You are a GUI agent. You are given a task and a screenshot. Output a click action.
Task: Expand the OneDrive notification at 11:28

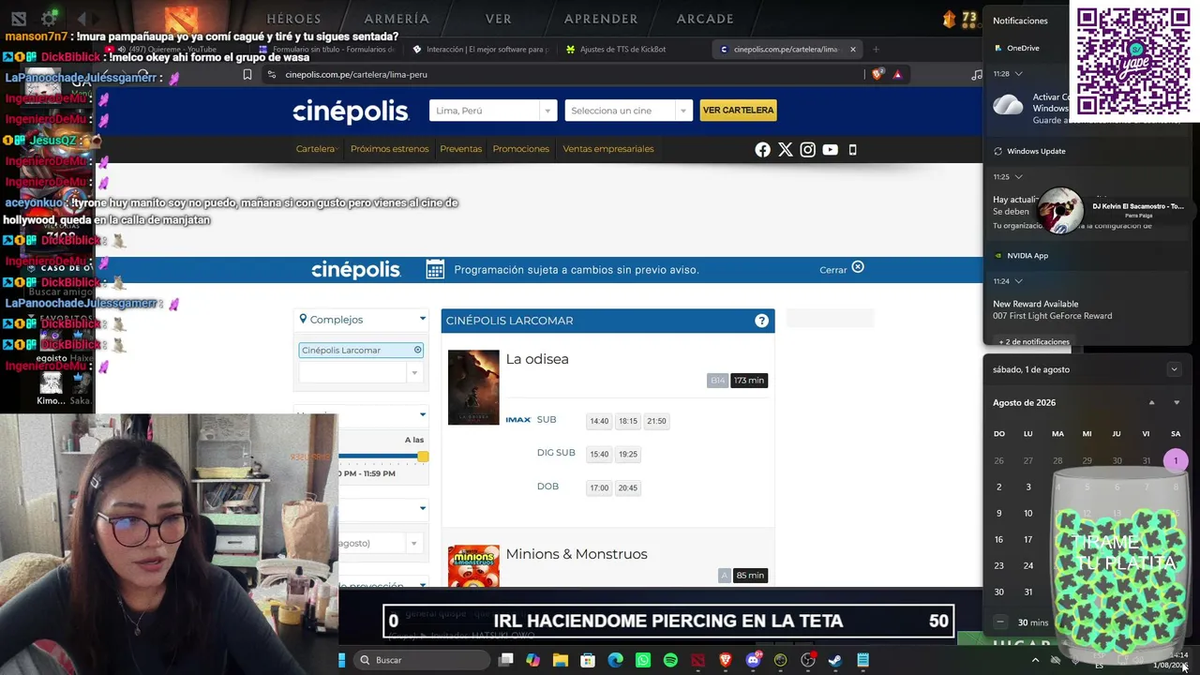coord(1019,73)
